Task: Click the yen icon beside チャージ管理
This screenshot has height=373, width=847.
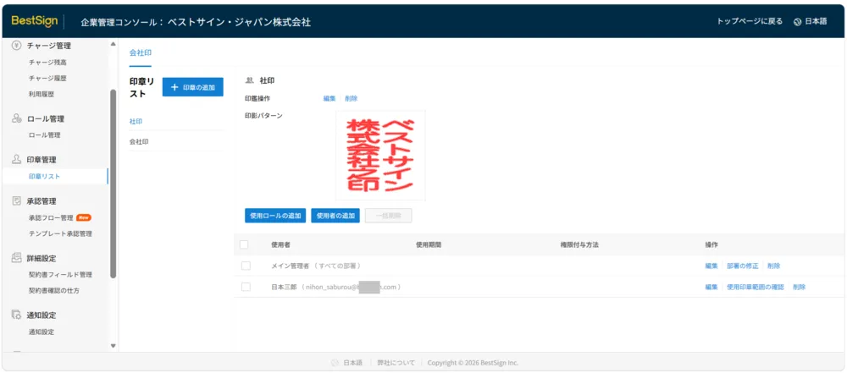Action: click(x=17, y=46)
